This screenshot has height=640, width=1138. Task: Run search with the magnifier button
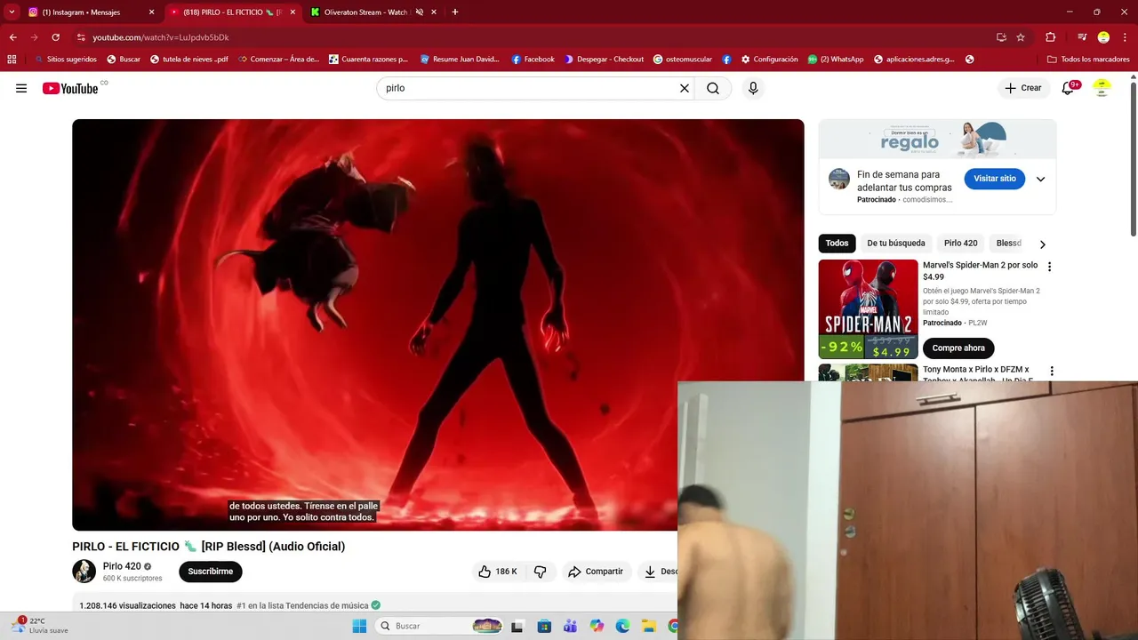(713, 88)
